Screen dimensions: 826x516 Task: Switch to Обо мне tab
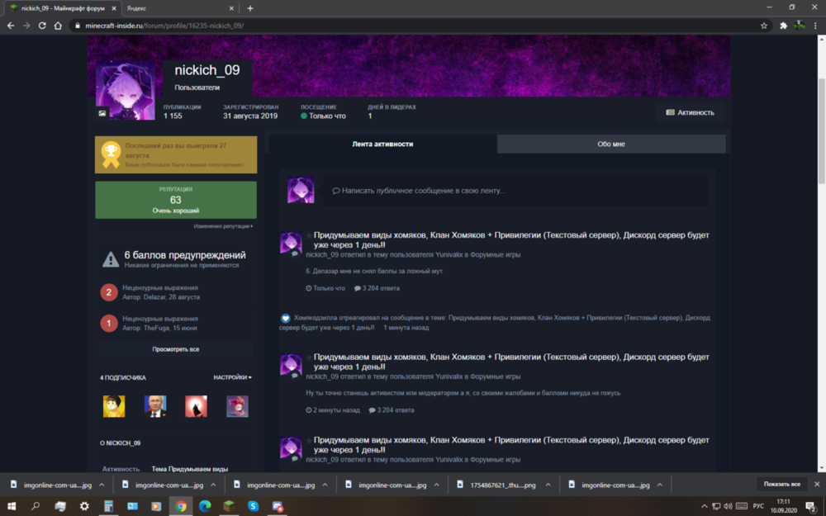(x=611, y=144)
